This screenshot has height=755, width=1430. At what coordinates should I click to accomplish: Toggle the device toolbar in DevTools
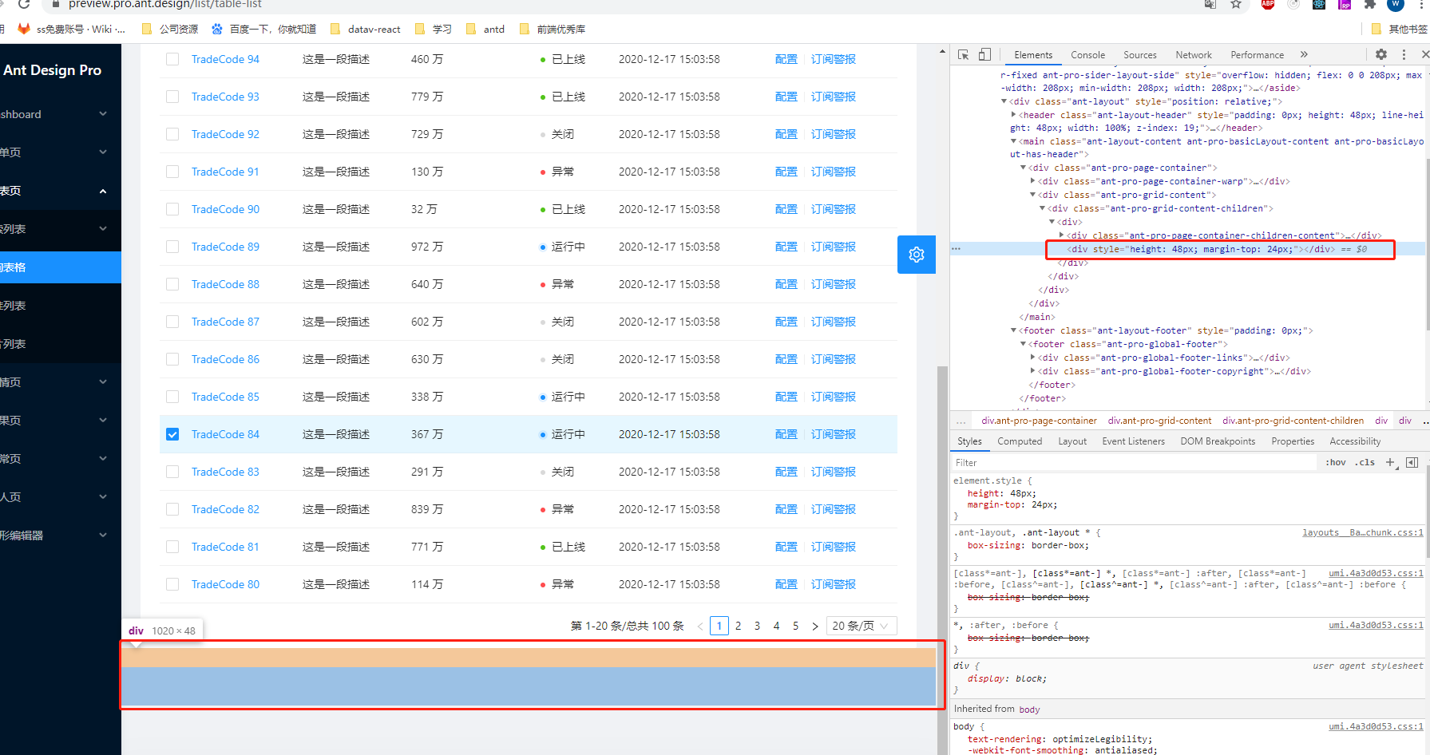[984, 55]
